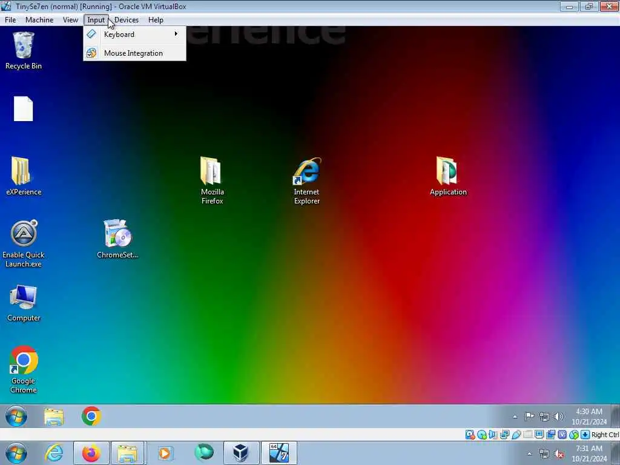The image size is (620, 465).
Task: Click the keyboard capture arrow status icon
Action: pos(585,435)
